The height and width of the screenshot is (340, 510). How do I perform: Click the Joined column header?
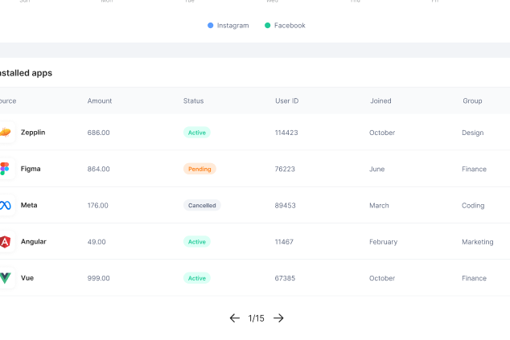[x=380, y=101]
